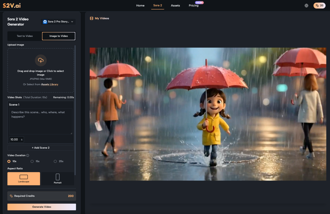The width and height of the screenshot is (330, 214).
Task: Click the scene duration 10.00 seconds field
Action: click(x=15, y=140)
